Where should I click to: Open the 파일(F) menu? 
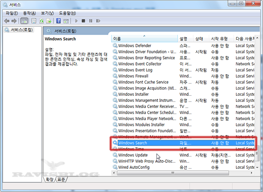(11, 13)
